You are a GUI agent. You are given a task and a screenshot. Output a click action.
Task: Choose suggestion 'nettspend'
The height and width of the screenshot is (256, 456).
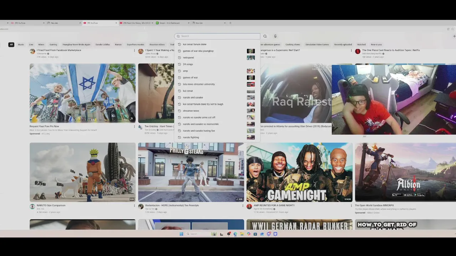click(x=217, y=58)
